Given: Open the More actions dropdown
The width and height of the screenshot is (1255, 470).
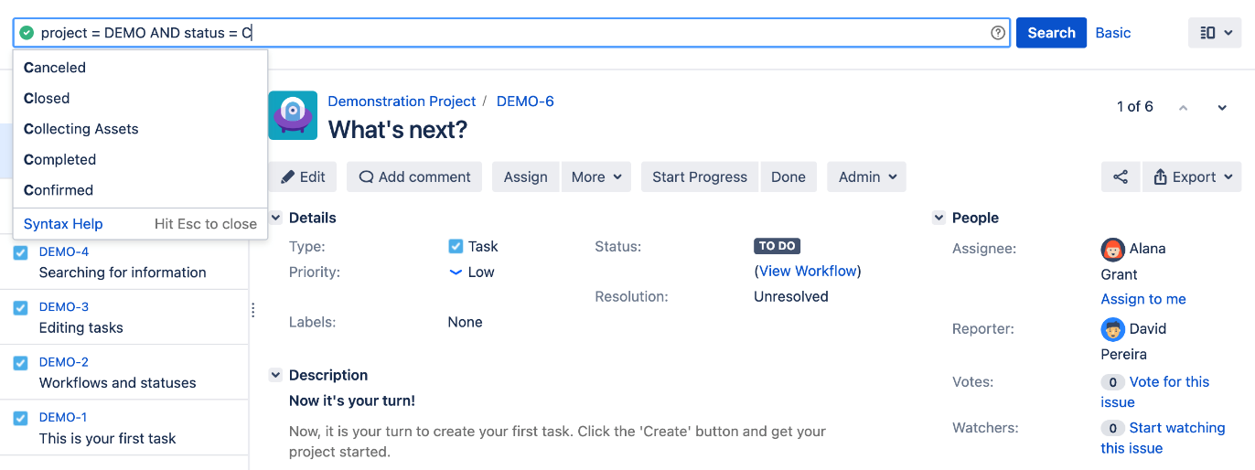Looking at the screenshot, I should (596, 176).
